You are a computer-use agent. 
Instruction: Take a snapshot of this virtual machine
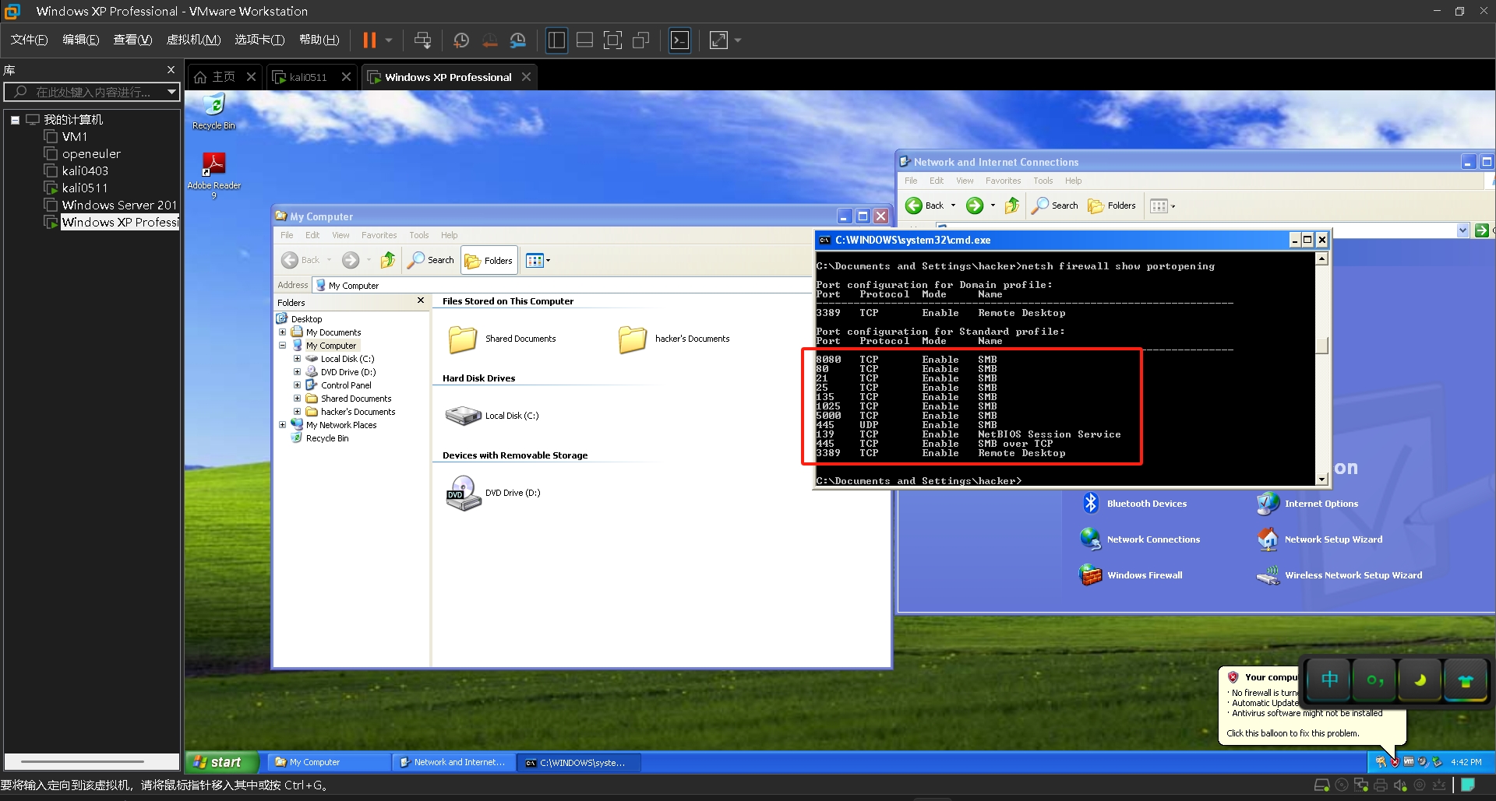461,40
